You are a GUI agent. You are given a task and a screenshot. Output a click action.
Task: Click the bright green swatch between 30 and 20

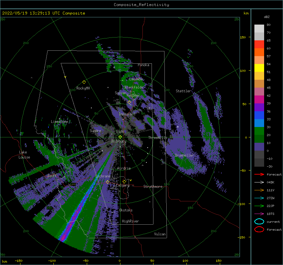pos(259,131)
